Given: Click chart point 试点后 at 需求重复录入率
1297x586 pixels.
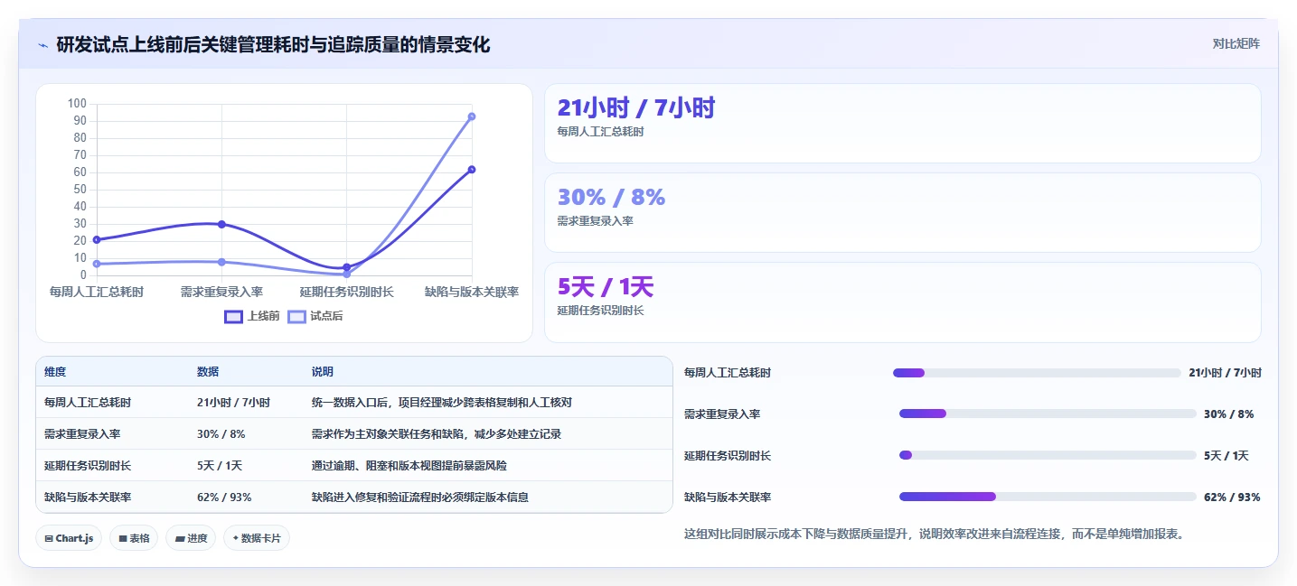Looking at the screenshot, I should [x=221, y=262].
